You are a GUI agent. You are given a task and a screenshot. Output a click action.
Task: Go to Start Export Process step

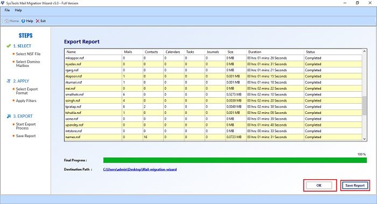(x=26, y=126)
